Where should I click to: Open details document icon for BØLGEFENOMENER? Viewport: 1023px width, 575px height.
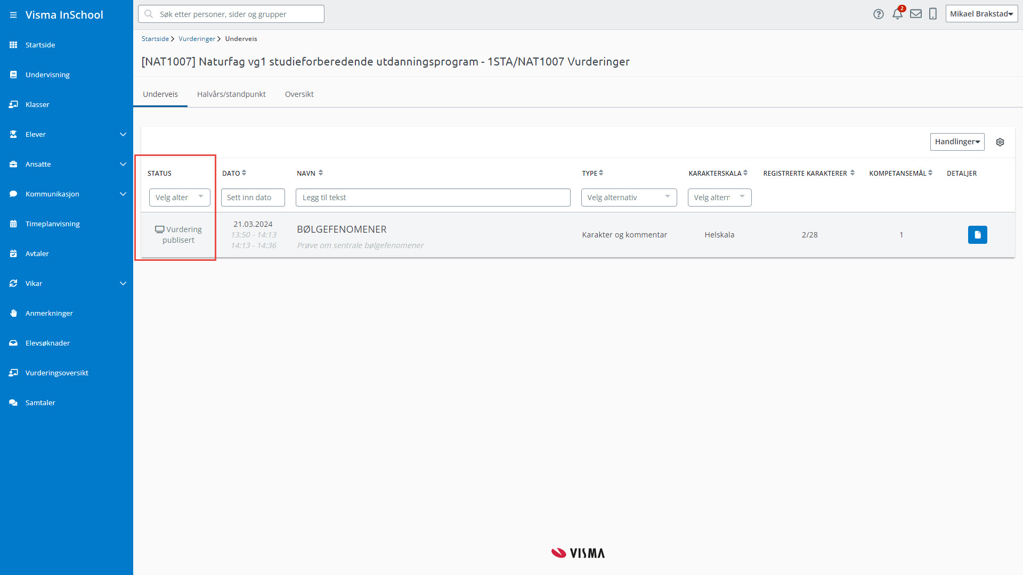(x=978, y=235)
